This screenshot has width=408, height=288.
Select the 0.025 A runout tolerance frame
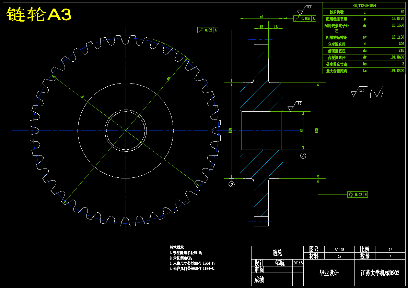pyautogui.click(x=305, y=18)
